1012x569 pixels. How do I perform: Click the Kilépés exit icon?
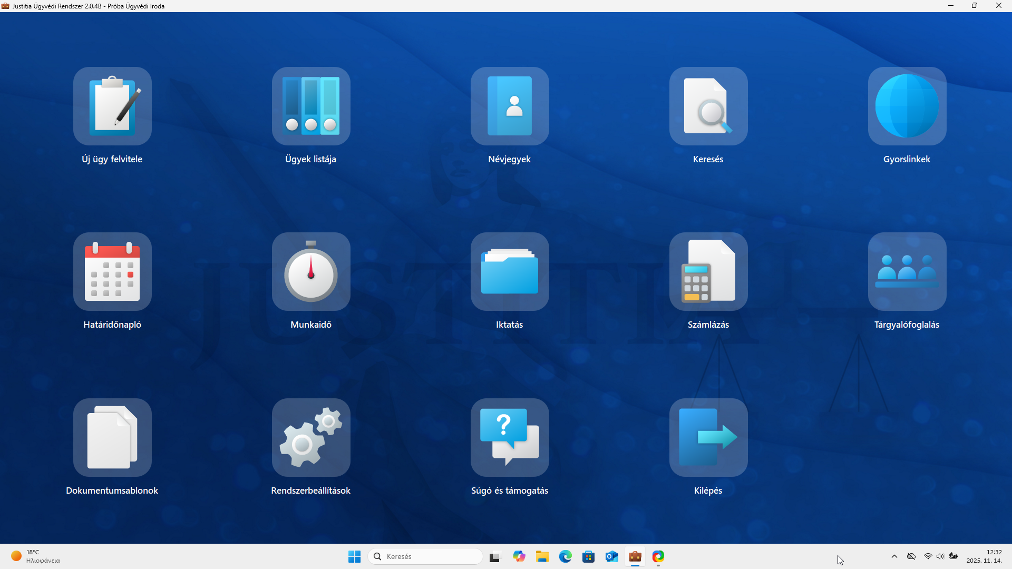pos(708,437)
